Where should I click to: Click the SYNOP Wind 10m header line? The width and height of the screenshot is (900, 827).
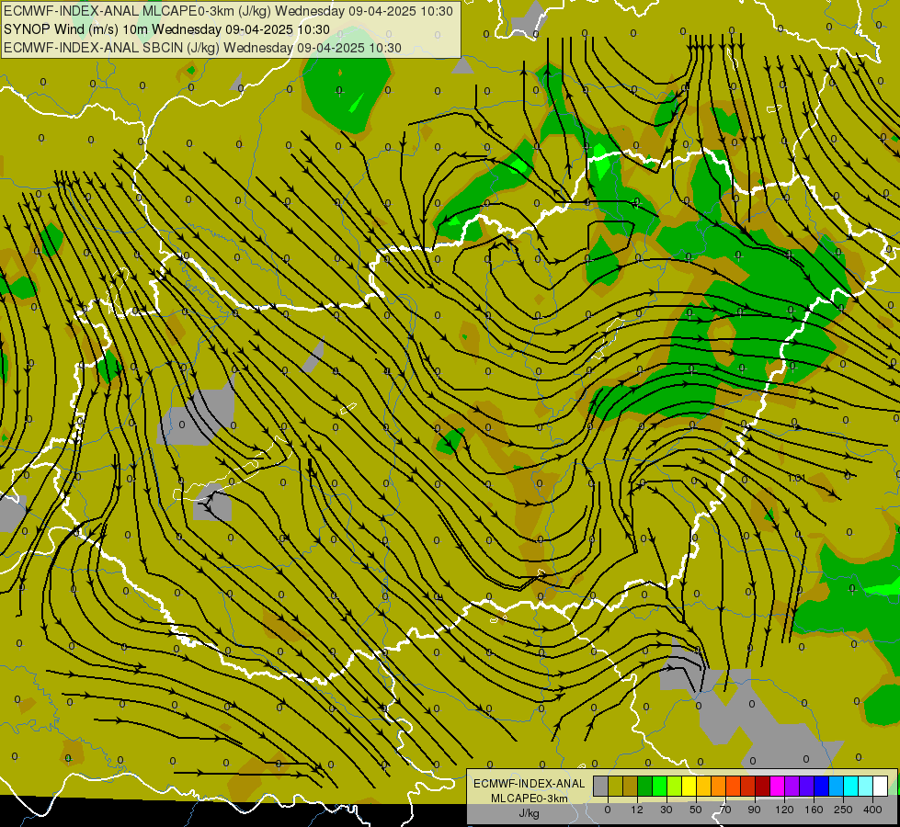(166, 29)
